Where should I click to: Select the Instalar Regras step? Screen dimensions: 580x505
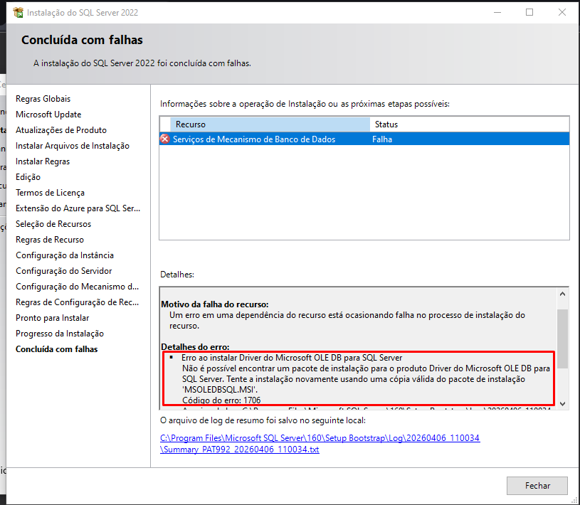point(43,161)
